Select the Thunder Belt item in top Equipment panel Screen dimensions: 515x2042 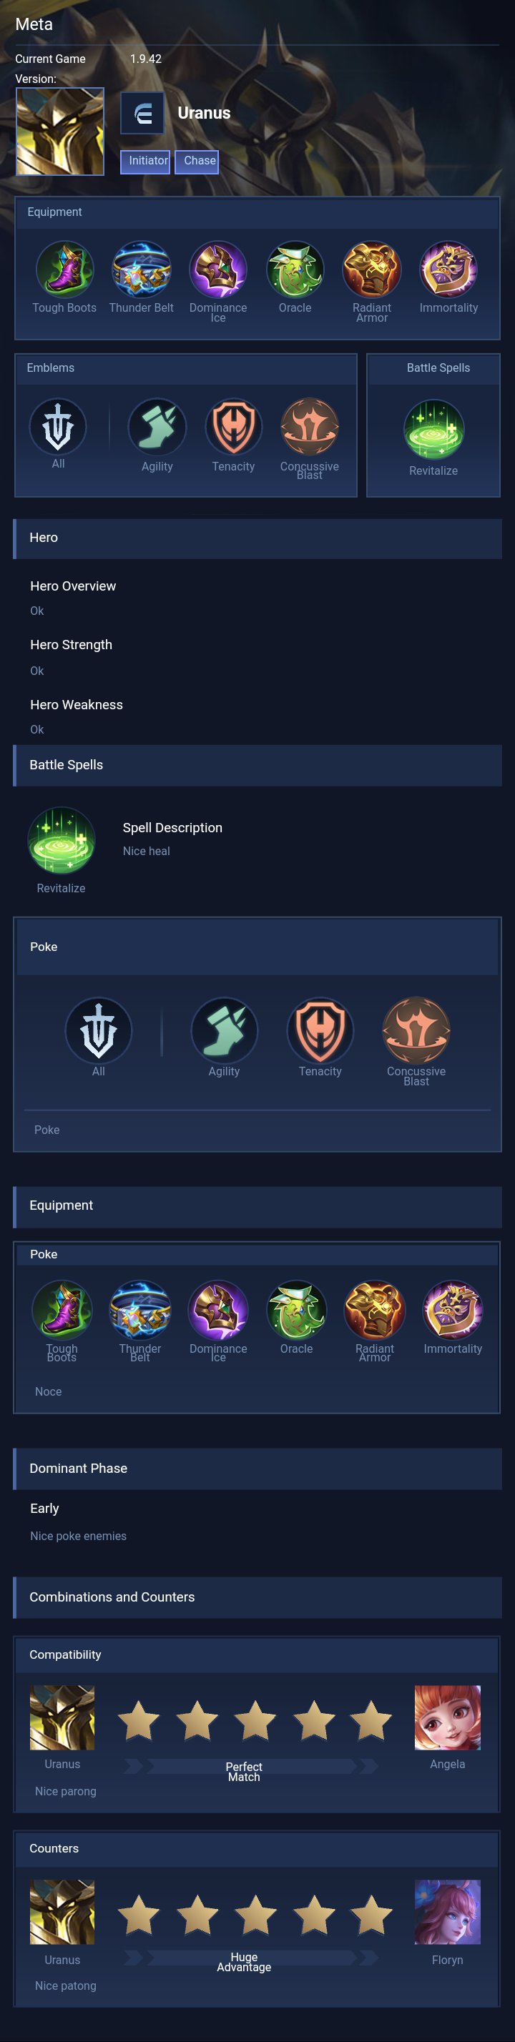[x=141, y=270]
